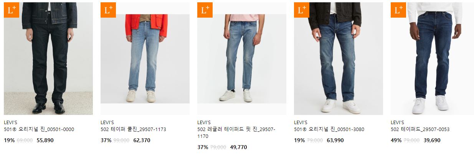This screenshot has width=474, height=159.
Task: Open the dark 501 original jeans photo
Action: pos(48,59)
